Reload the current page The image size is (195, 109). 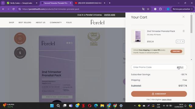[13, 9]
